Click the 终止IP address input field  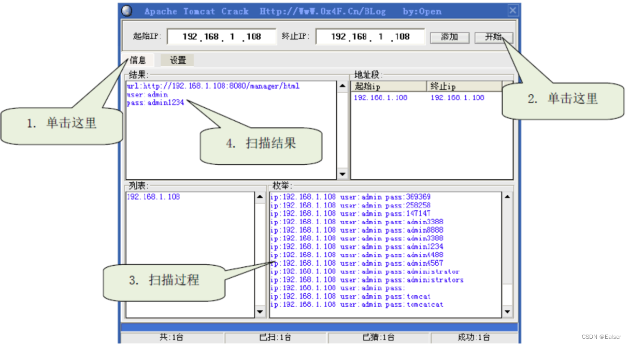(370, 37)
